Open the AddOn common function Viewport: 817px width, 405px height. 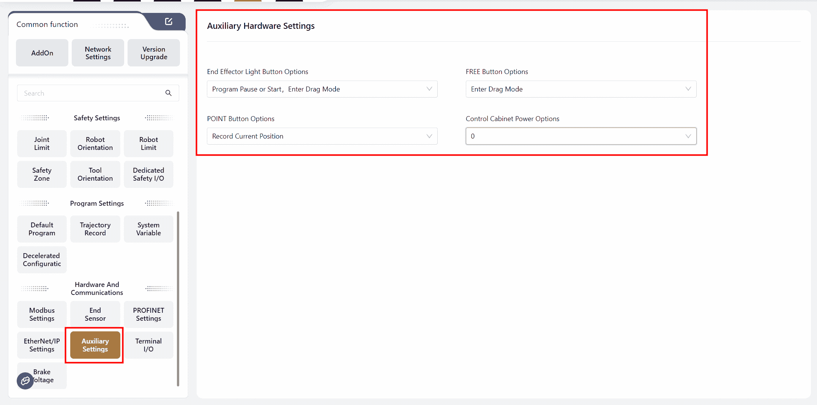pos(42,53)
